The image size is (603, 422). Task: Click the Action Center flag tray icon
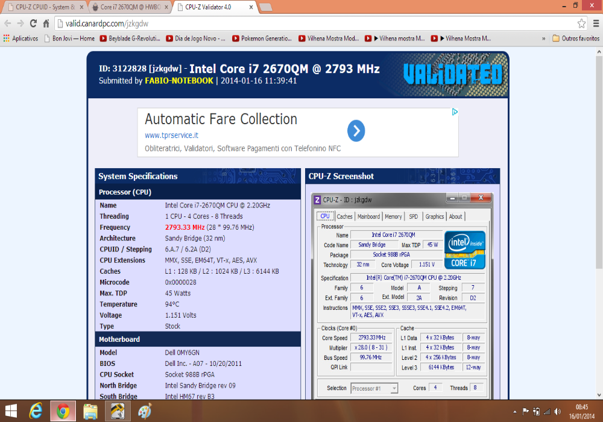point(525,412)
